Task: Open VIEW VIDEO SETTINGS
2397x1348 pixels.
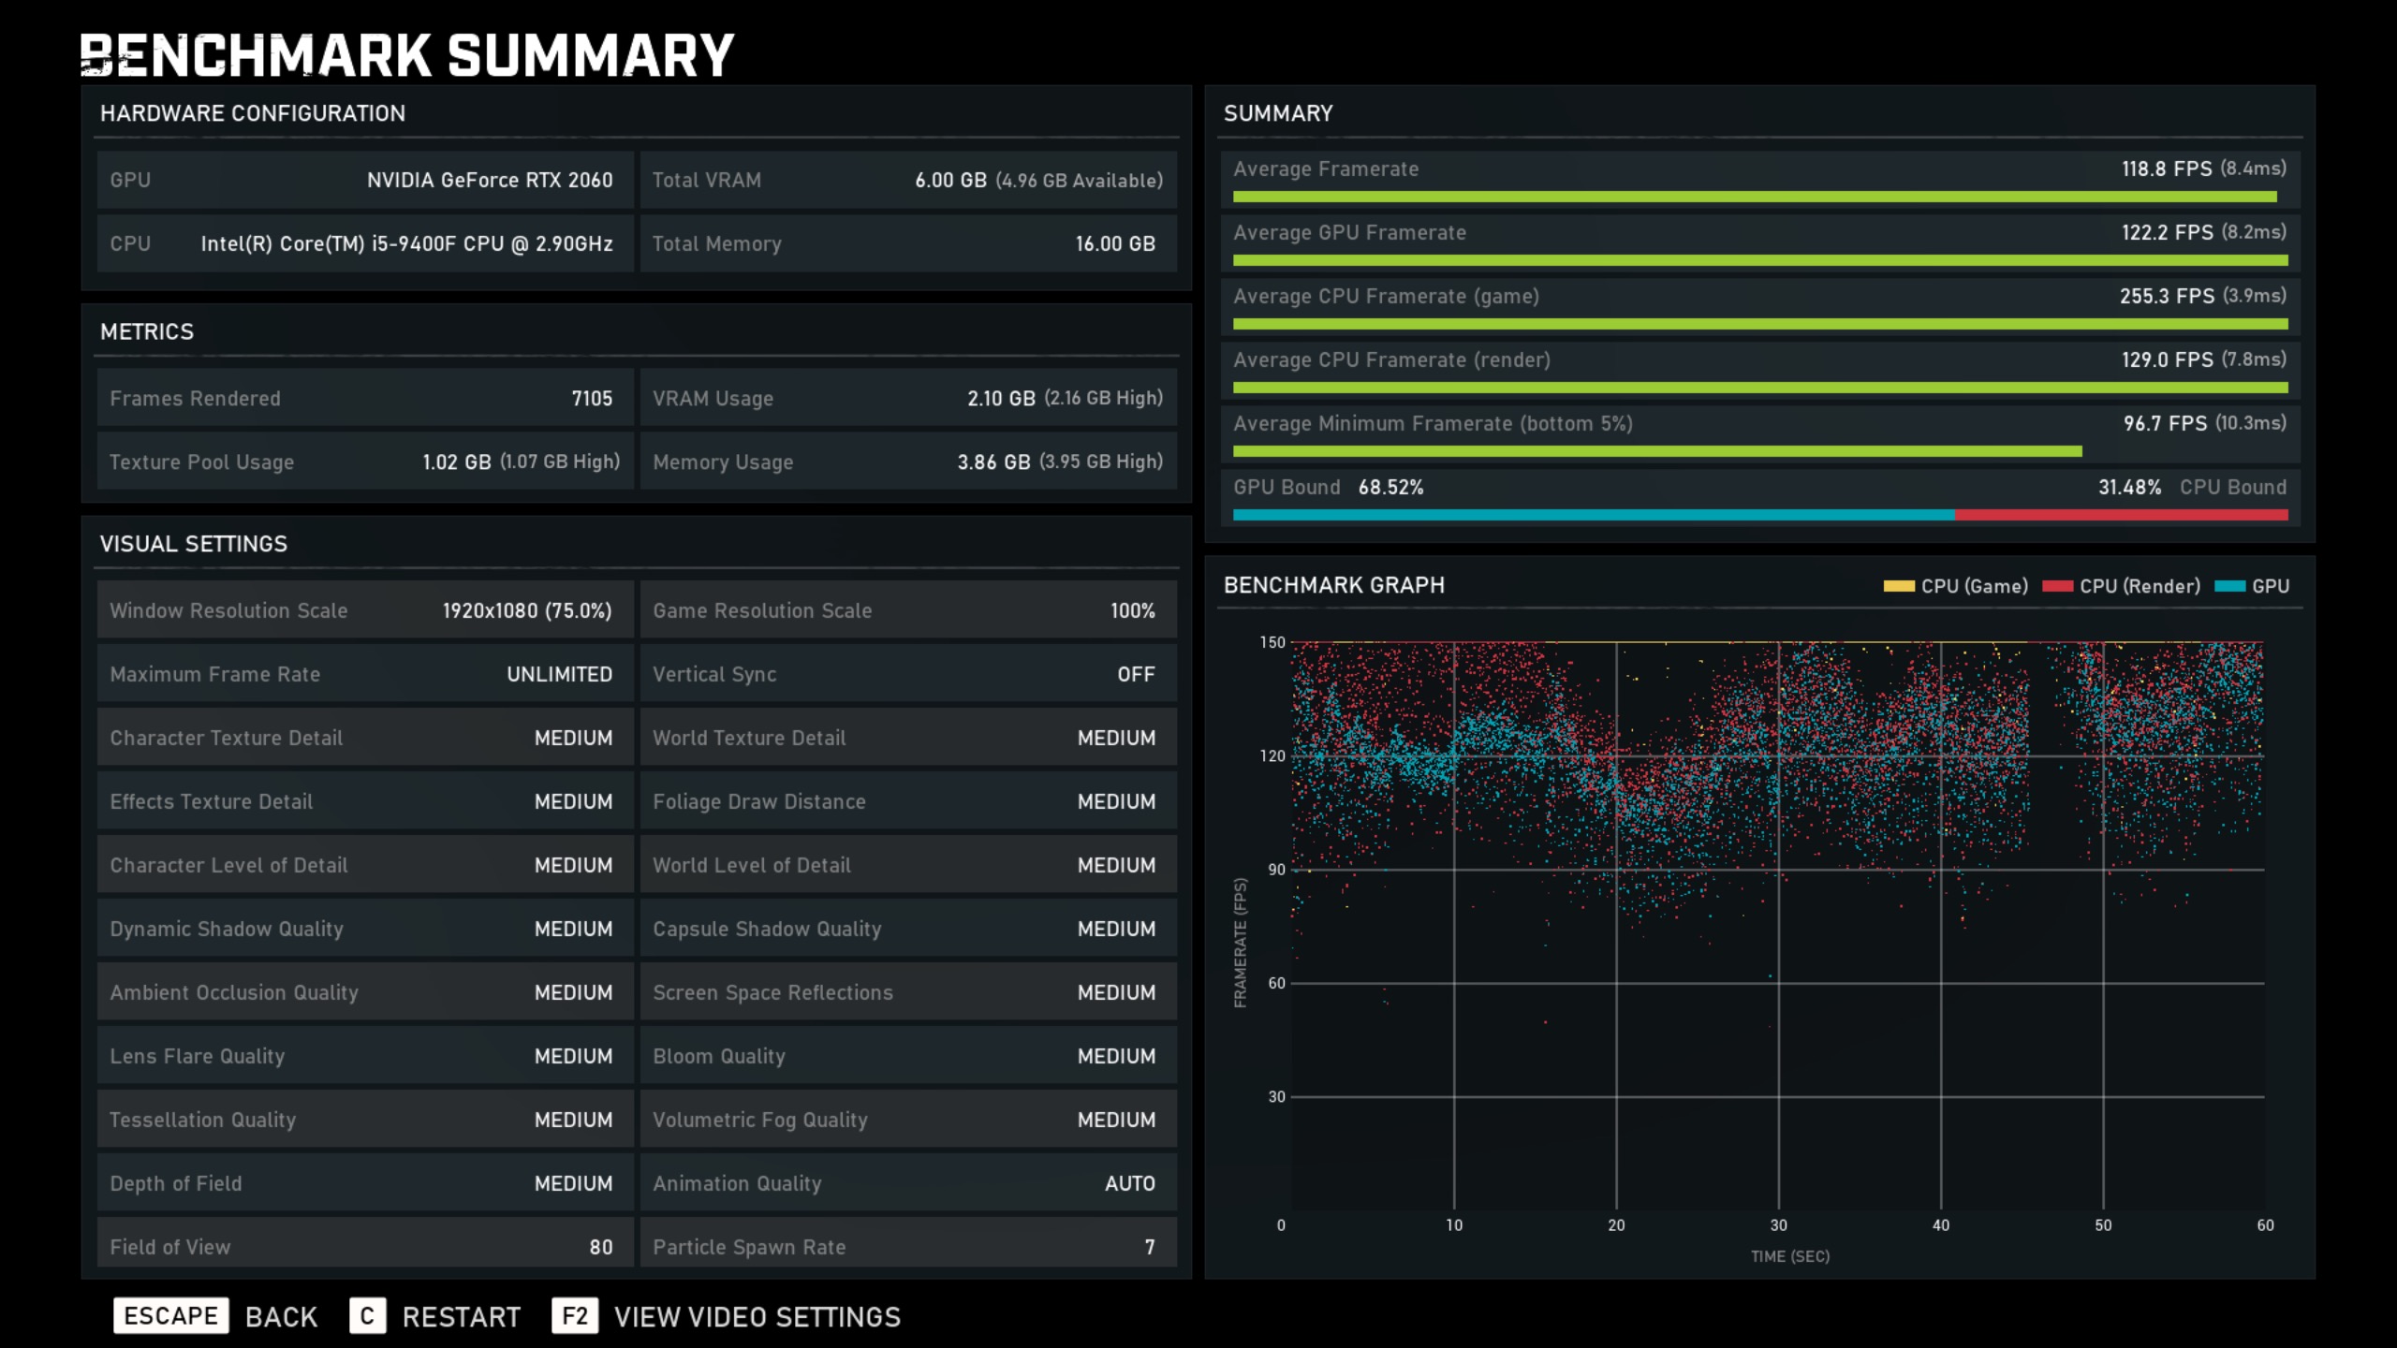Action: click(757, 1317)
